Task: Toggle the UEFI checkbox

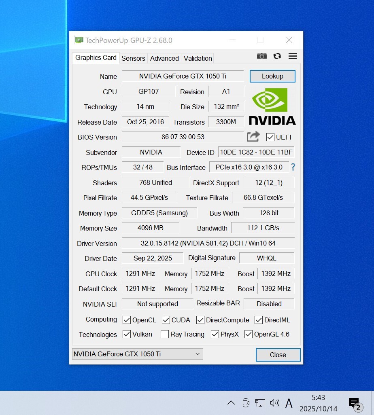Action: coord(270,137)
